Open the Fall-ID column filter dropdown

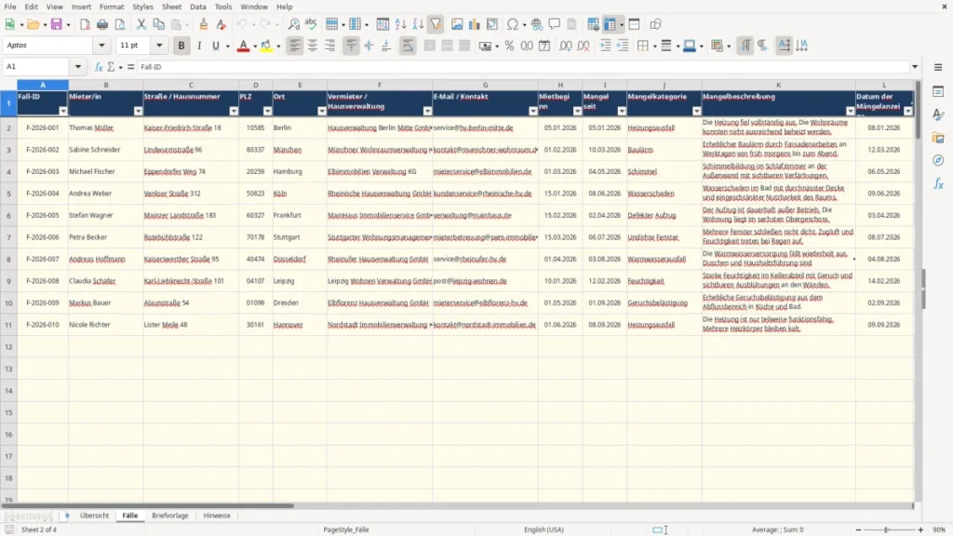coord(63,111)
